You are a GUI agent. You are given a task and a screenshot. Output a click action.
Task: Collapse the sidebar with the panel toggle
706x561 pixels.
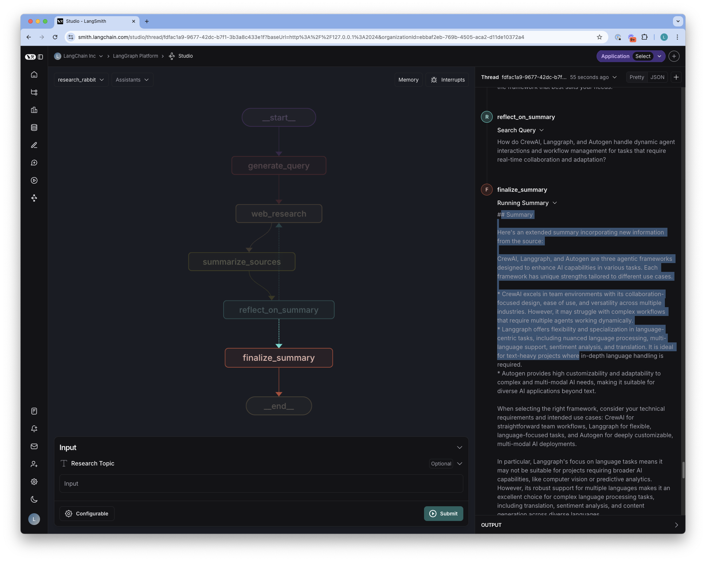point(41,57)
